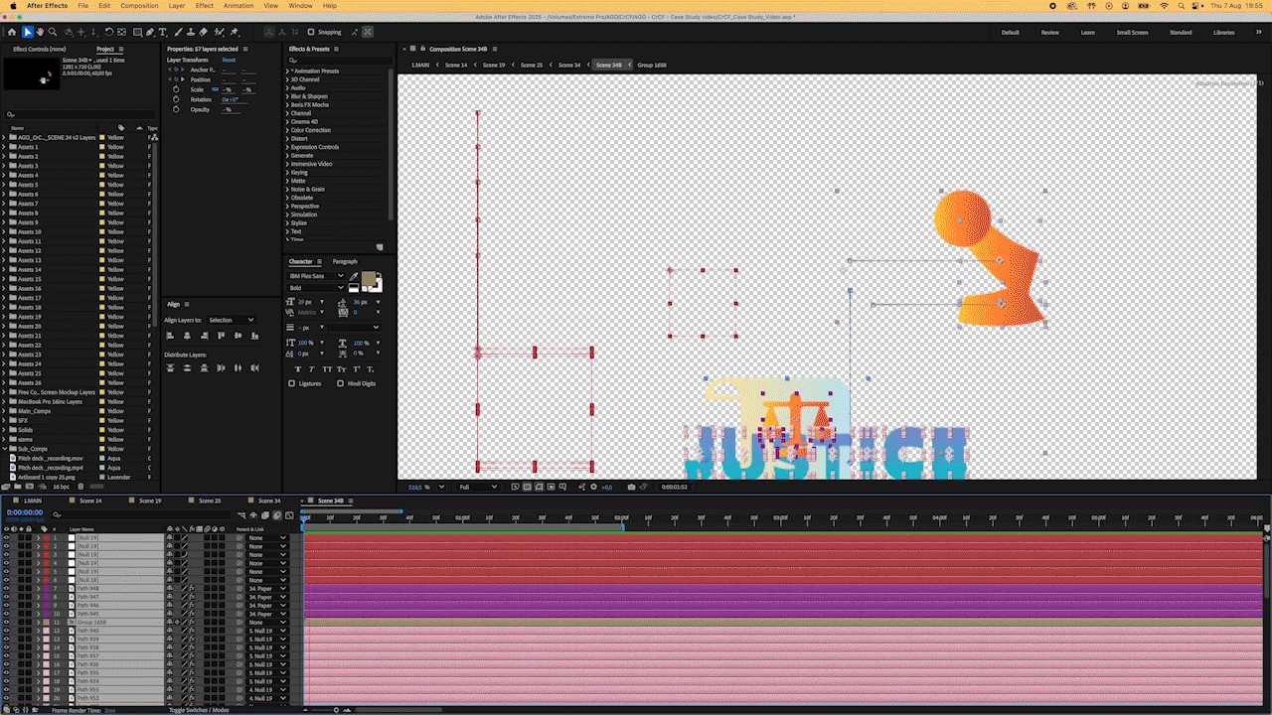Open the Animation menu
This screenshot has width=1272, height=715.
pyautogui.click(x=238, y=6)
